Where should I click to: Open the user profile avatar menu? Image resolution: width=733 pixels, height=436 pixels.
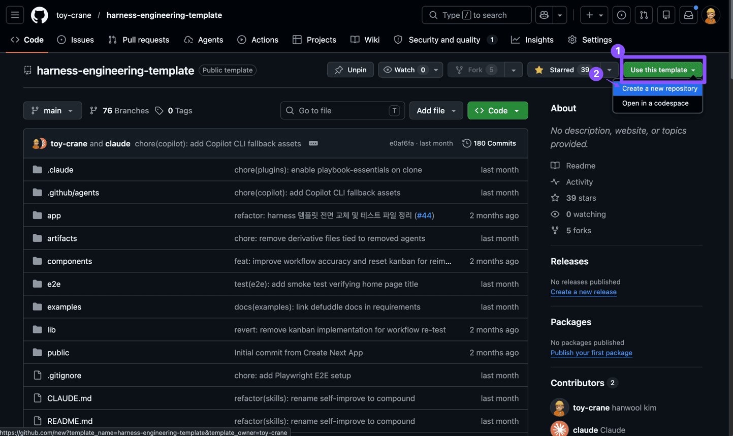click(711, 15)
